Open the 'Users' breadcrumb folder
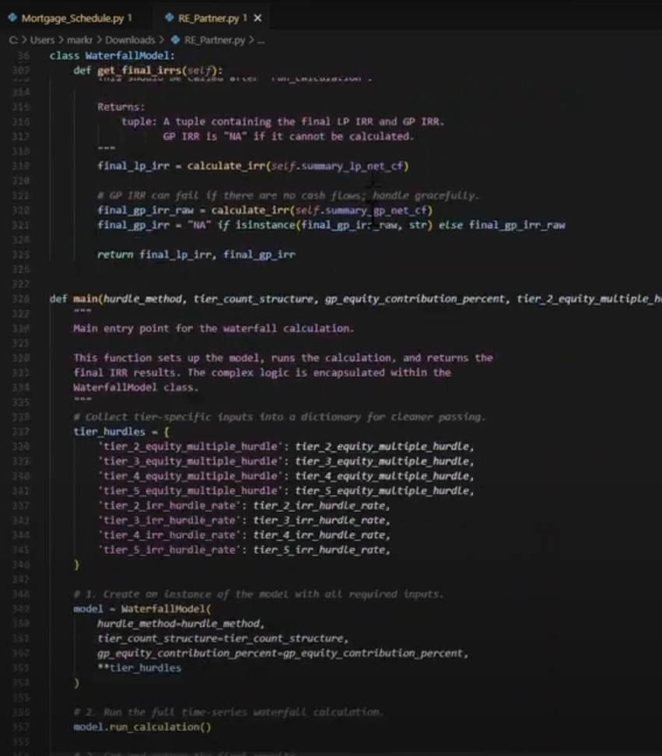The image size is (662, 756). [42, 40]
